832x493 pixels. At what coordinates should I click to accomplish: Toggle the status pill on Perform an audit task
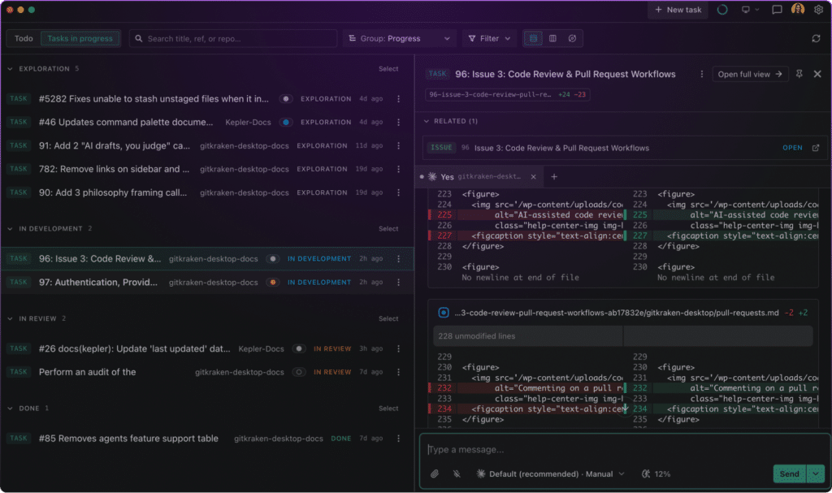pyautogui.click(x=299, y=372)
